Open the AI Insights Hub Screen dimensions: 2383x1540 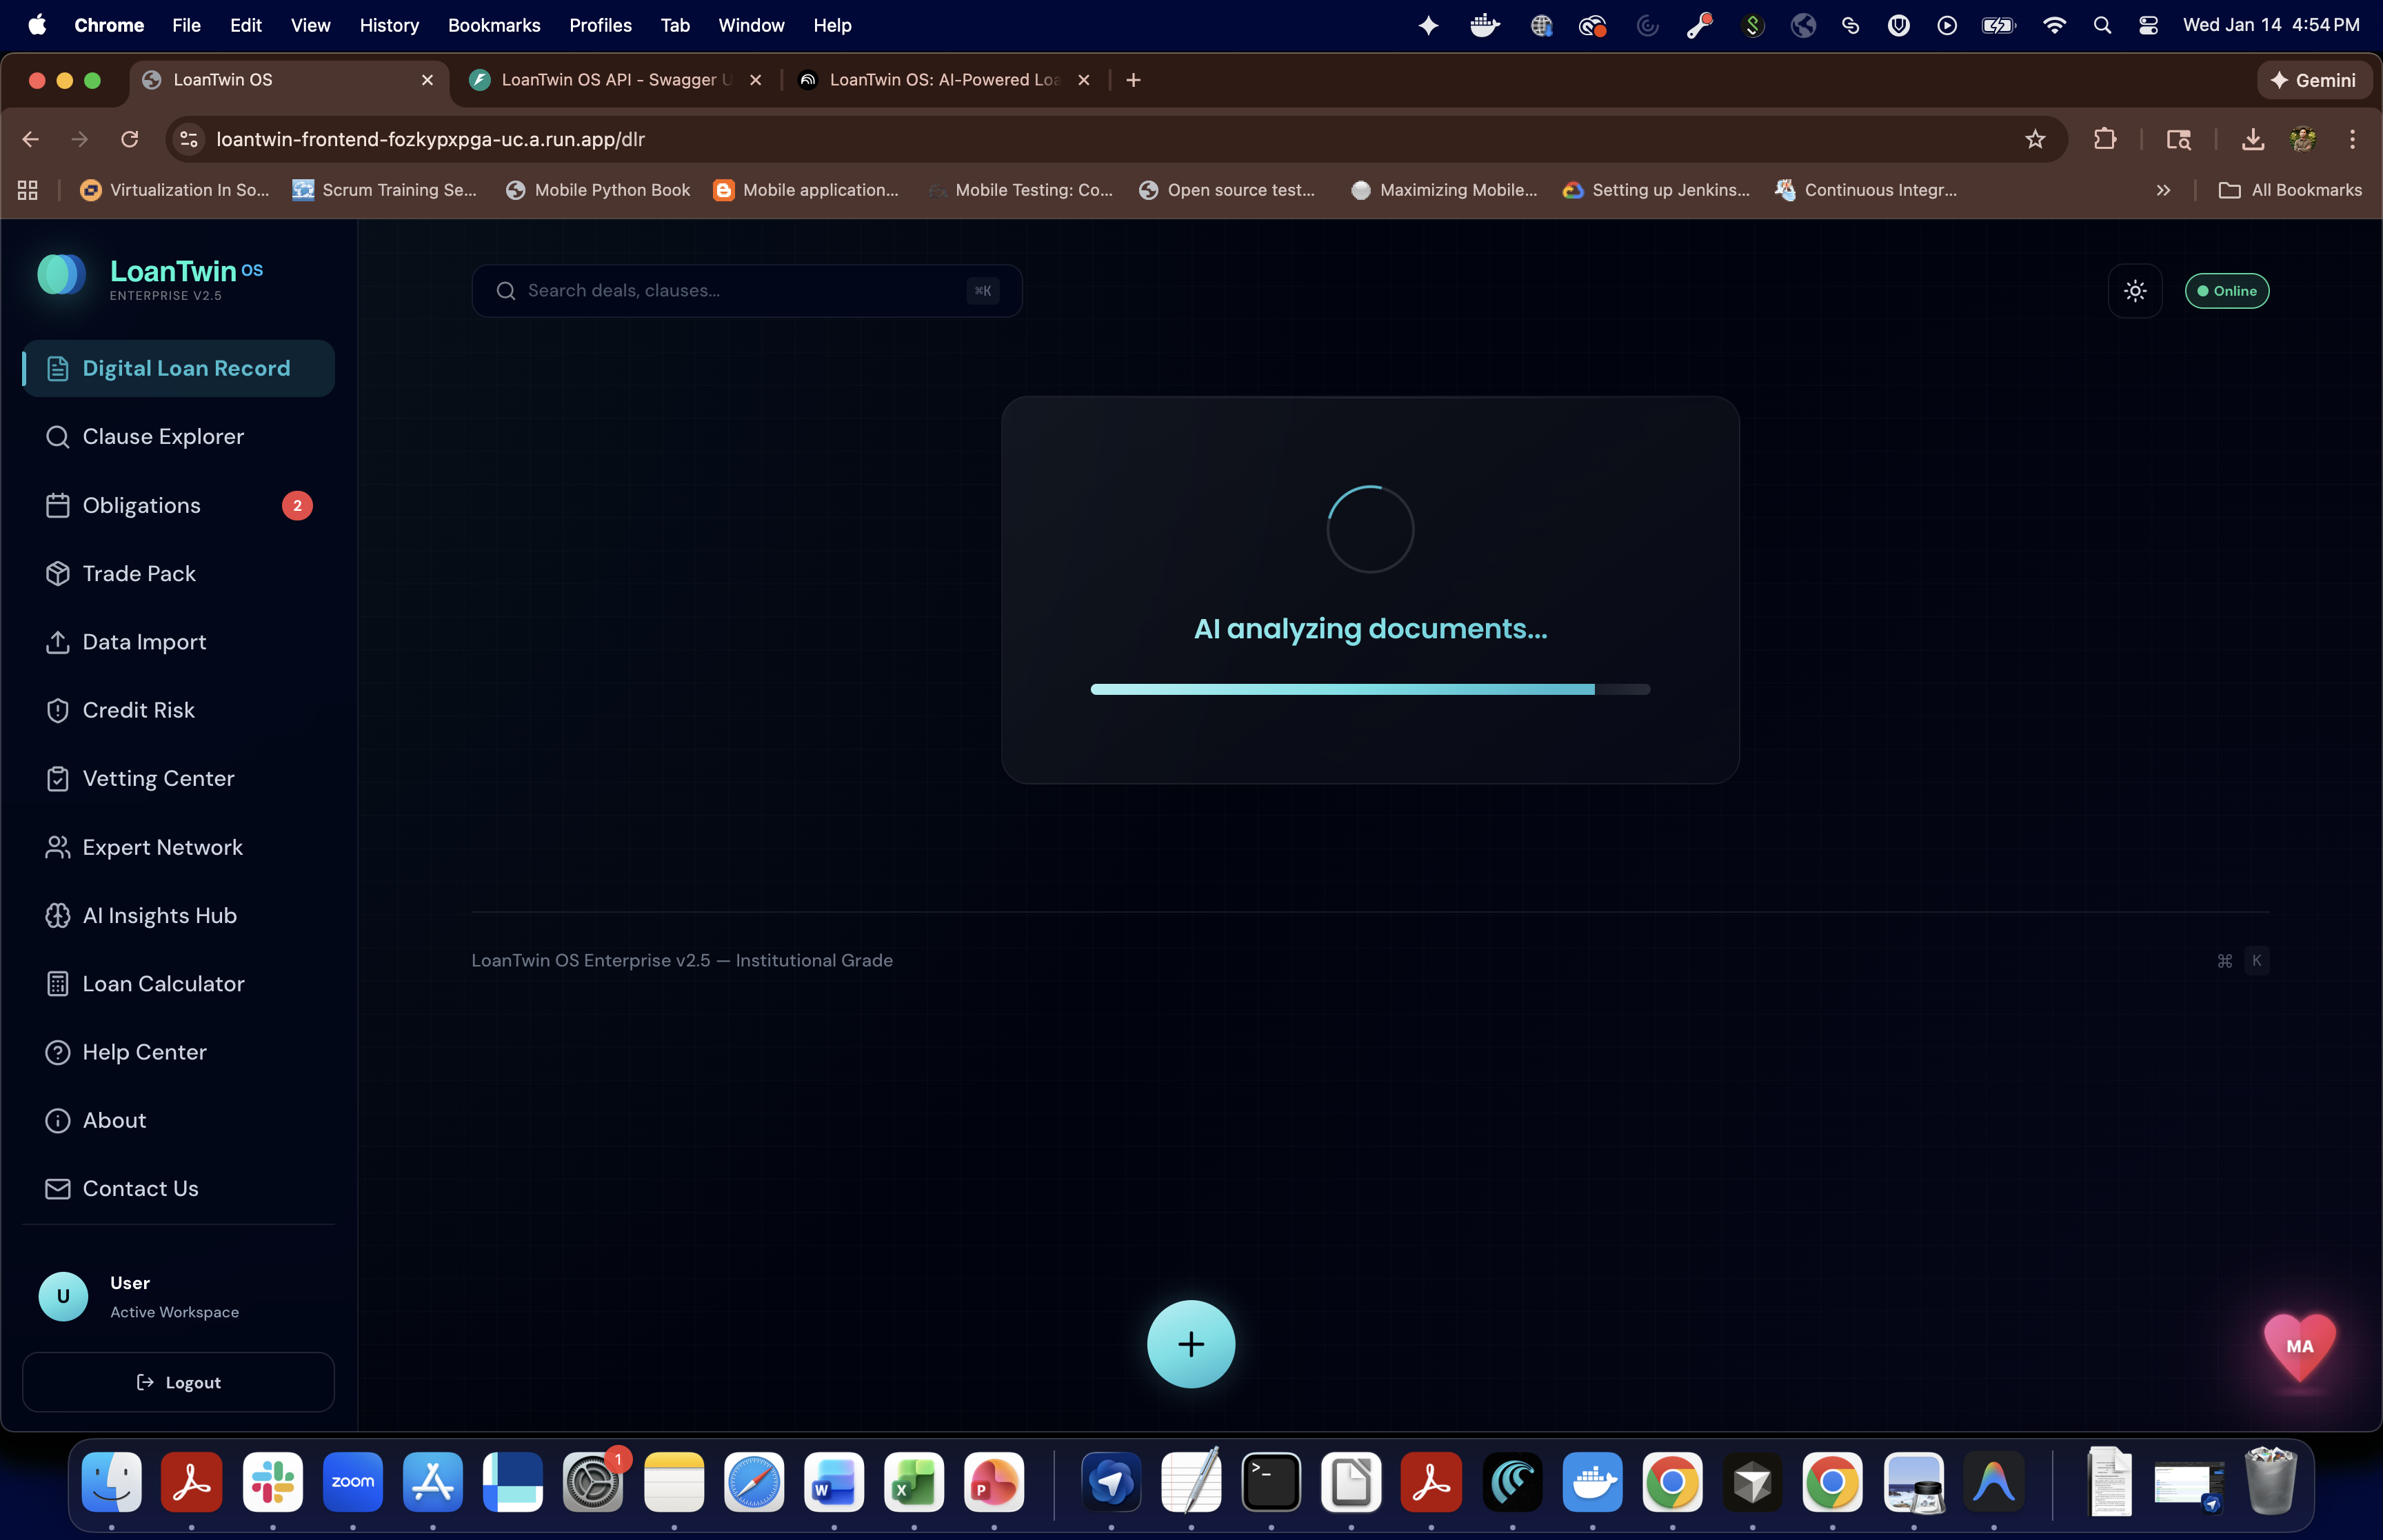pyautogui.click(x=159, y=916)
